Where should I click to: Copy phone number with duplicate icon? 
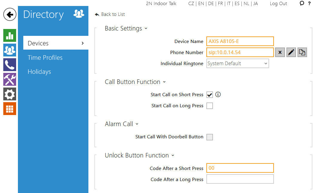pos(302,53)
